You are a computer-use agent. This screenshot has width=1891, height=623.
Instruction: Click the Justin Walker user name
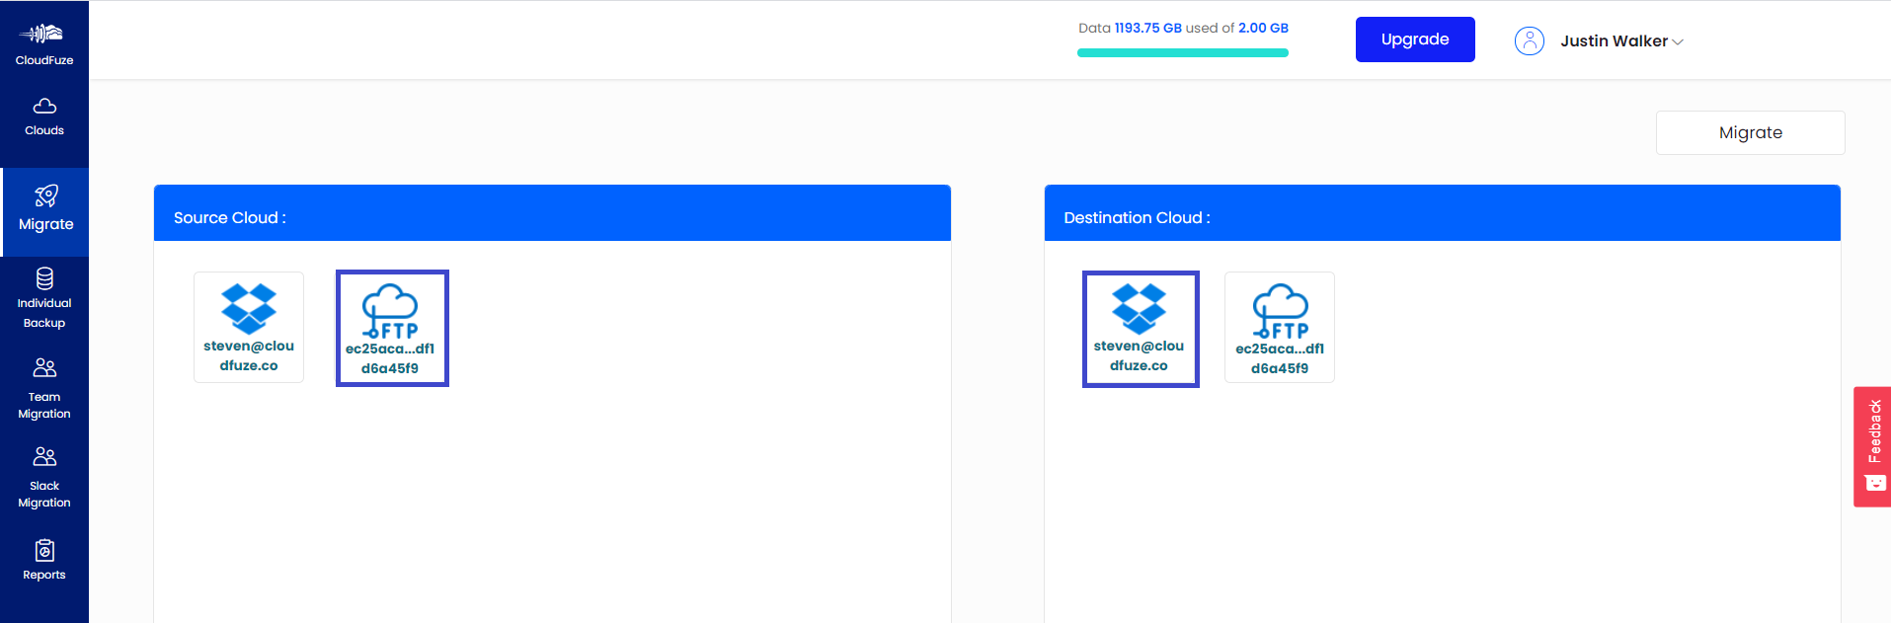pyautogui.click(x=1614, y=40)
